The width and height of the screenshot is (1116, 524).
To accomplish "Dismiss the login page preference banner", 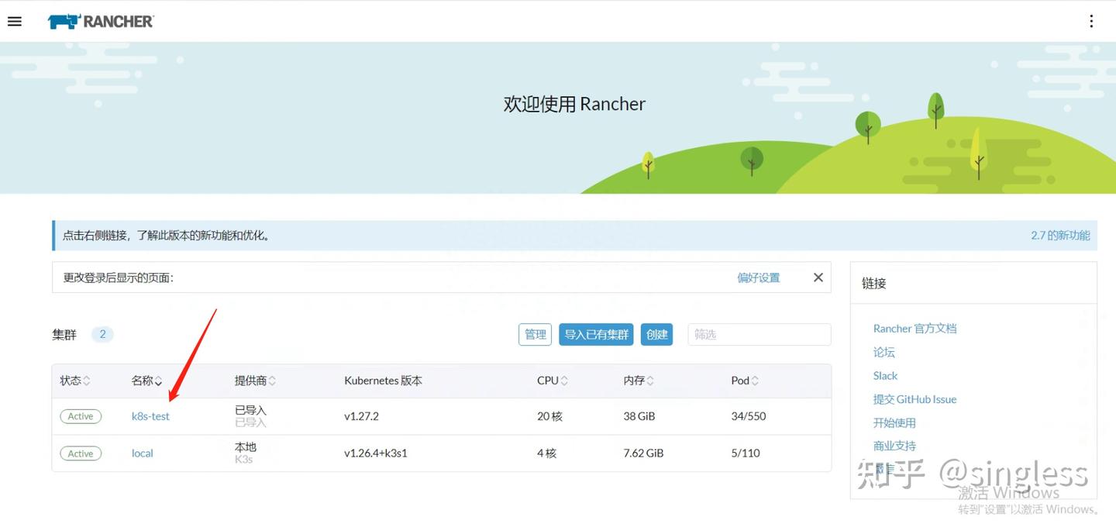I will [x=818, y=278].
